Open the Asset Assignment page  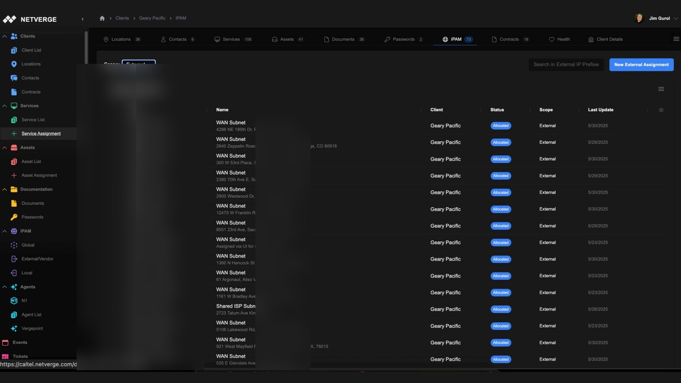point(39,175)
